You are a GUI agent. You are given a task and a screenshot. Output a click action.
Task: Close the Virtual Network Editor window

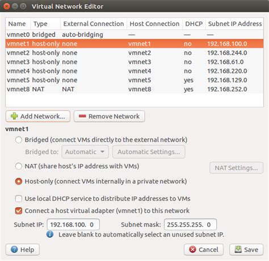point(7,6)
